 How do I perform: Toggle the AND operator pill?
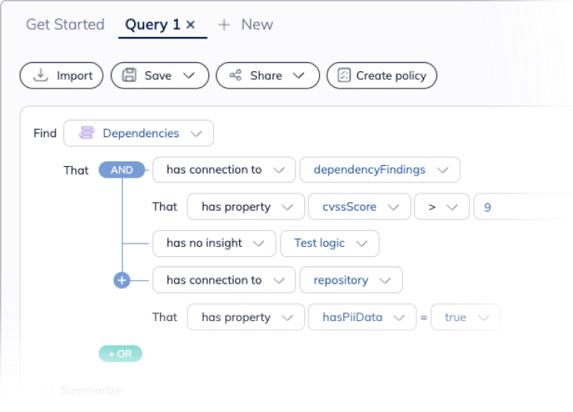pyautogui.click(x=121, y=170)
